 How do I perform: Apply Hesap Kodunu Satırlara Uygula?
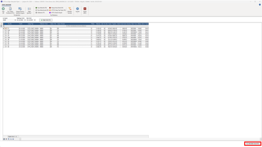tap(20, 10)
